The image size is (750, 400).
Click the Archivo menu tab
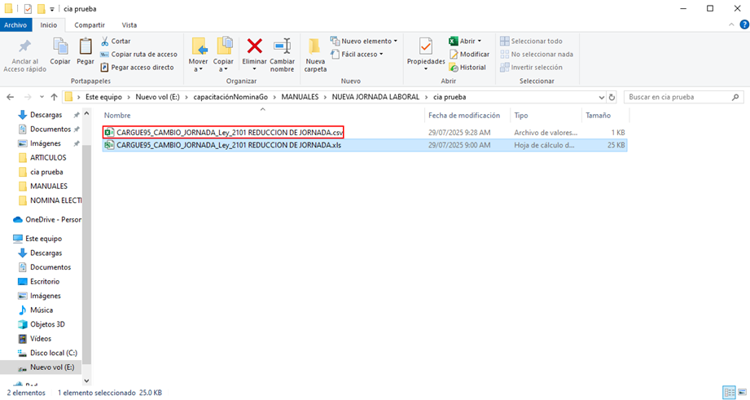click(15, 25)
